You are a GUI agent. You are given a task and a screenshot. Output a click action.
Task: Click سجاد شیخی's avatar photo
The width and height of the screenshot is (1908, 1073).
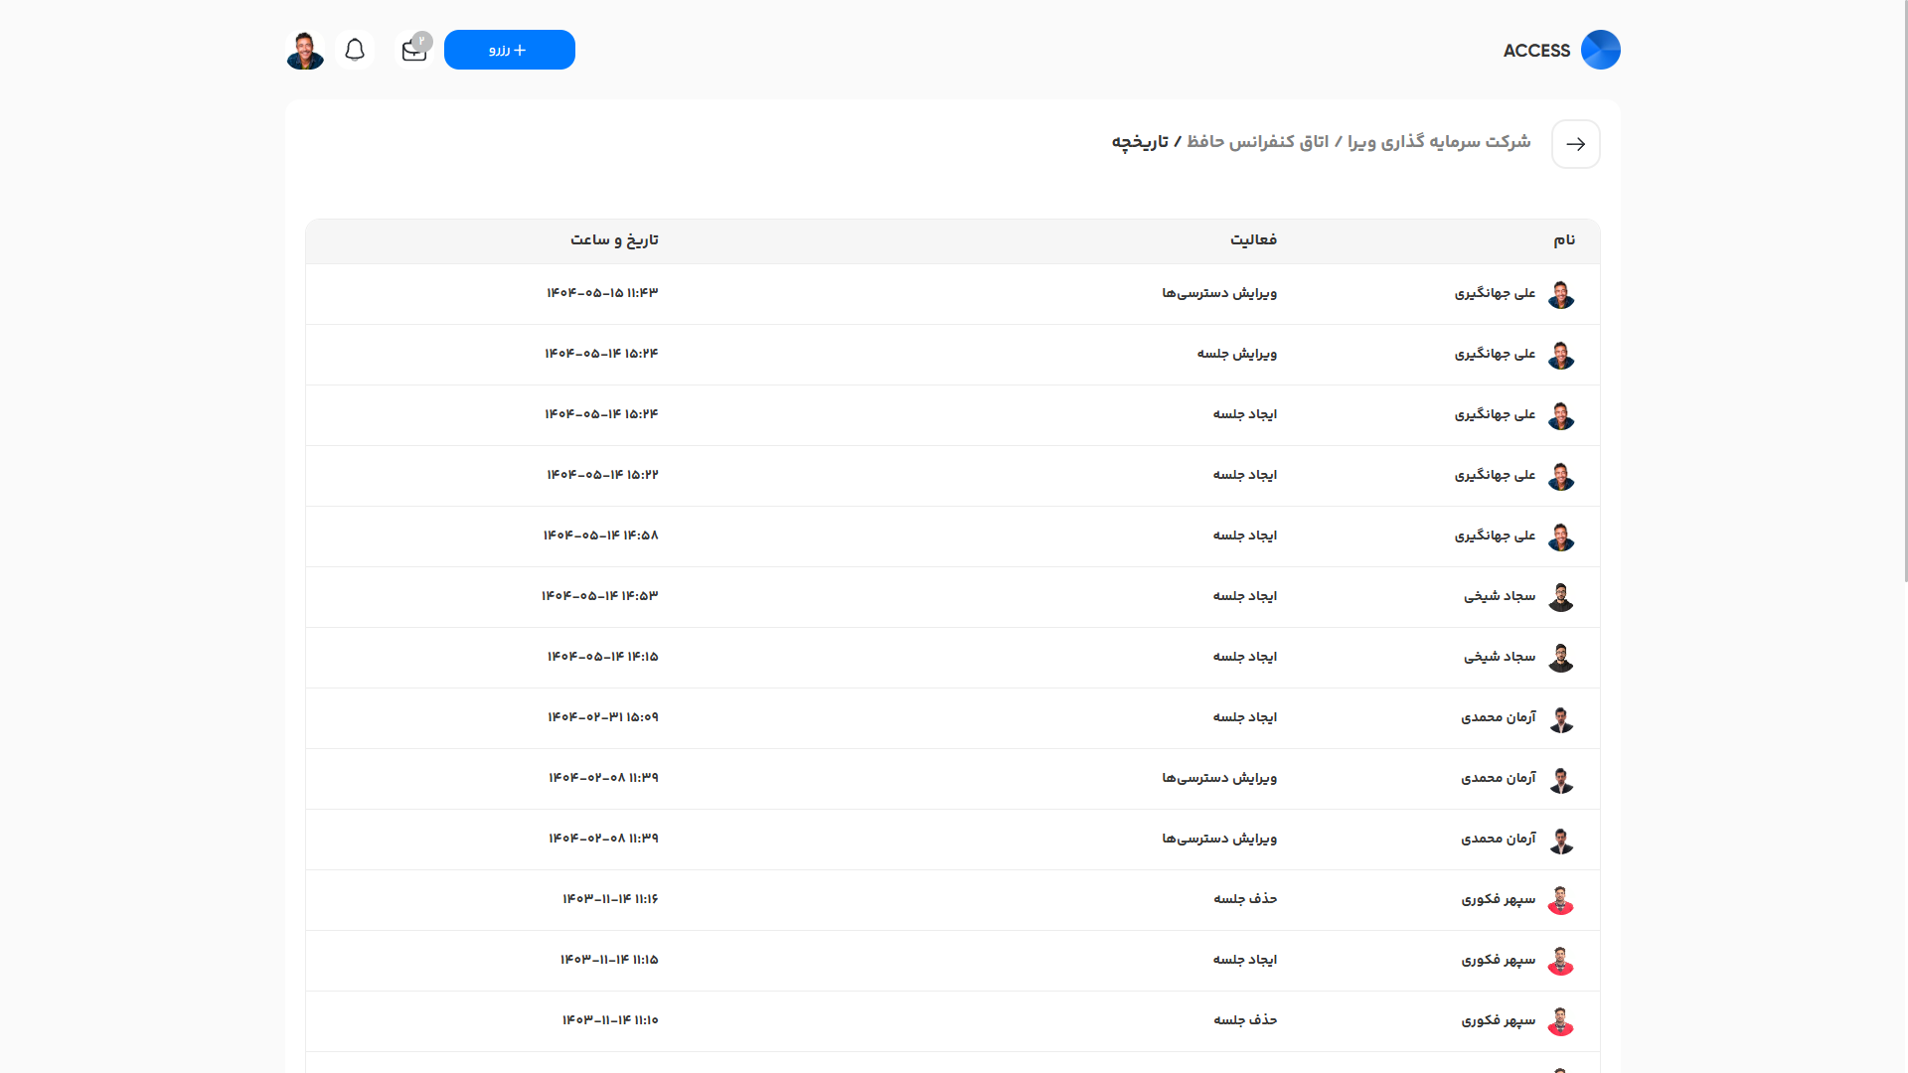coord(1561,597)
